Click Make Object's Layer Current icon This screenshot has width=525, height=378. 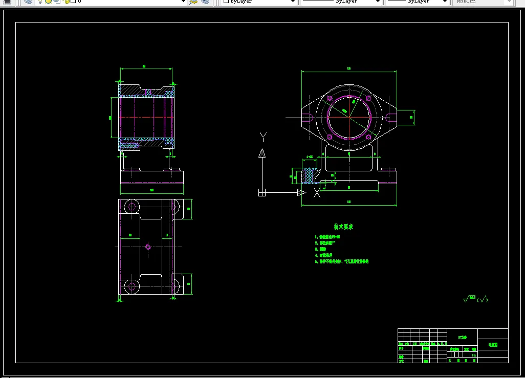[x=193, y=2]
